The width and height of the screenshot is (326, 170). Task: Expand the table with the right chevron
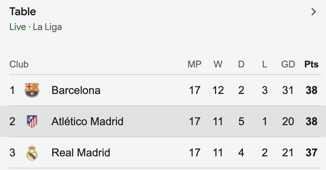314,12
